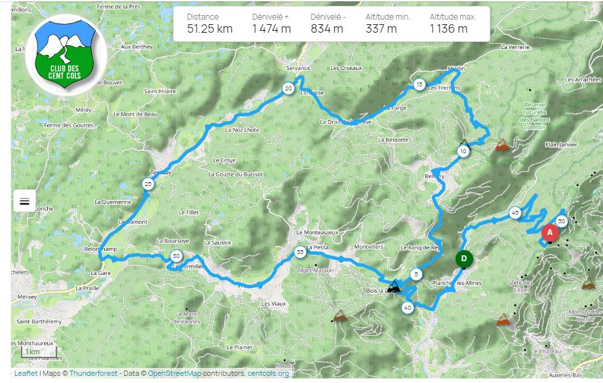
Task: Select the col icon beside kilometer 10
Action: [x=464, y=143]
